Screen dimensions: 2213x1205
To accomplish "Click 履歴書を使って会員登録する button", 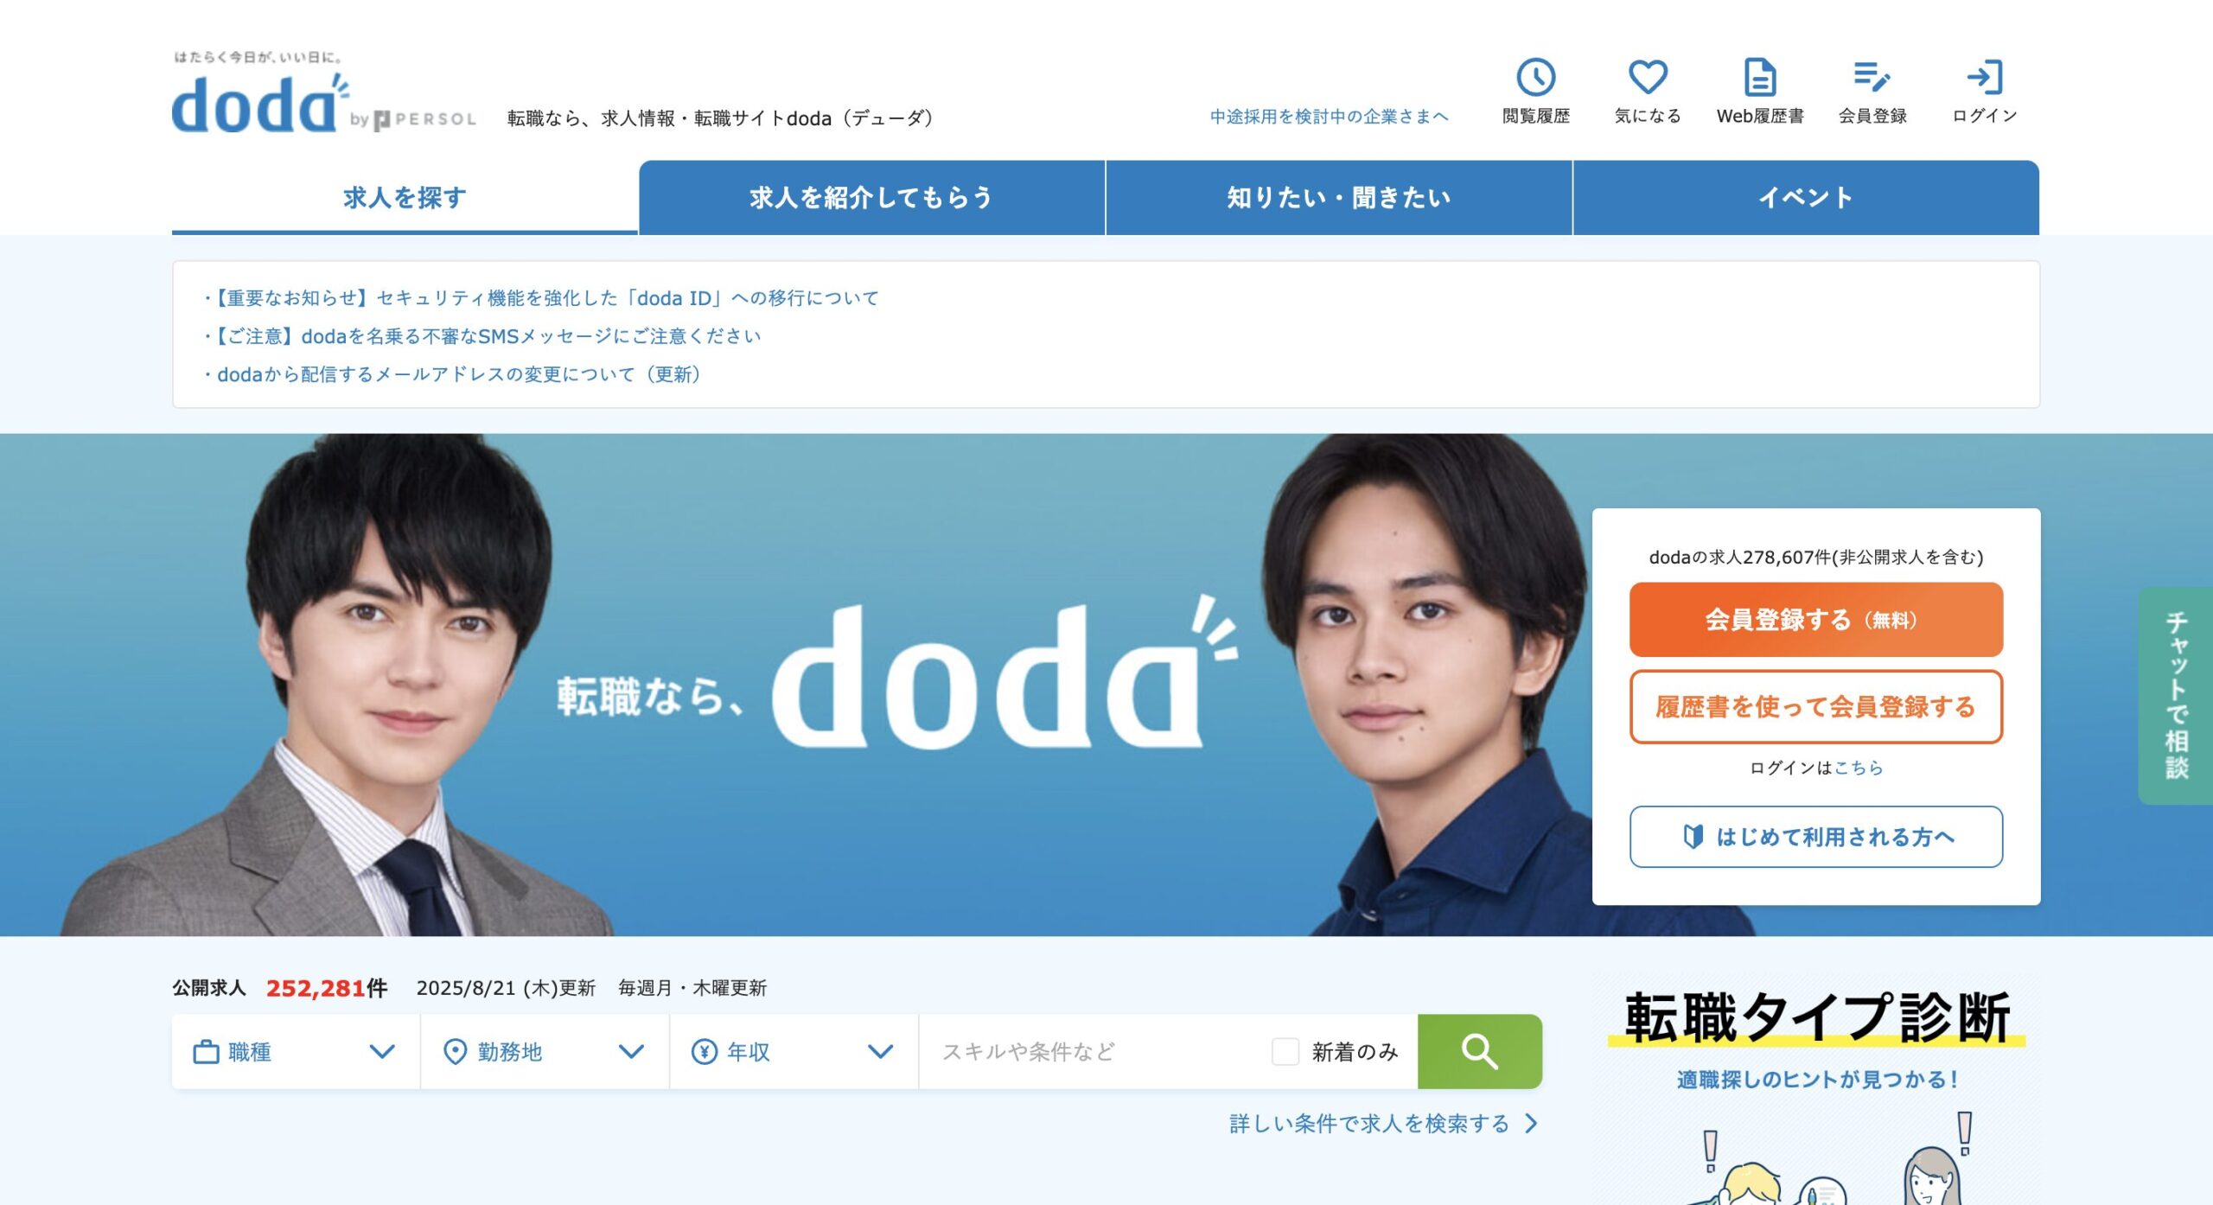I will pos(1815,706).
